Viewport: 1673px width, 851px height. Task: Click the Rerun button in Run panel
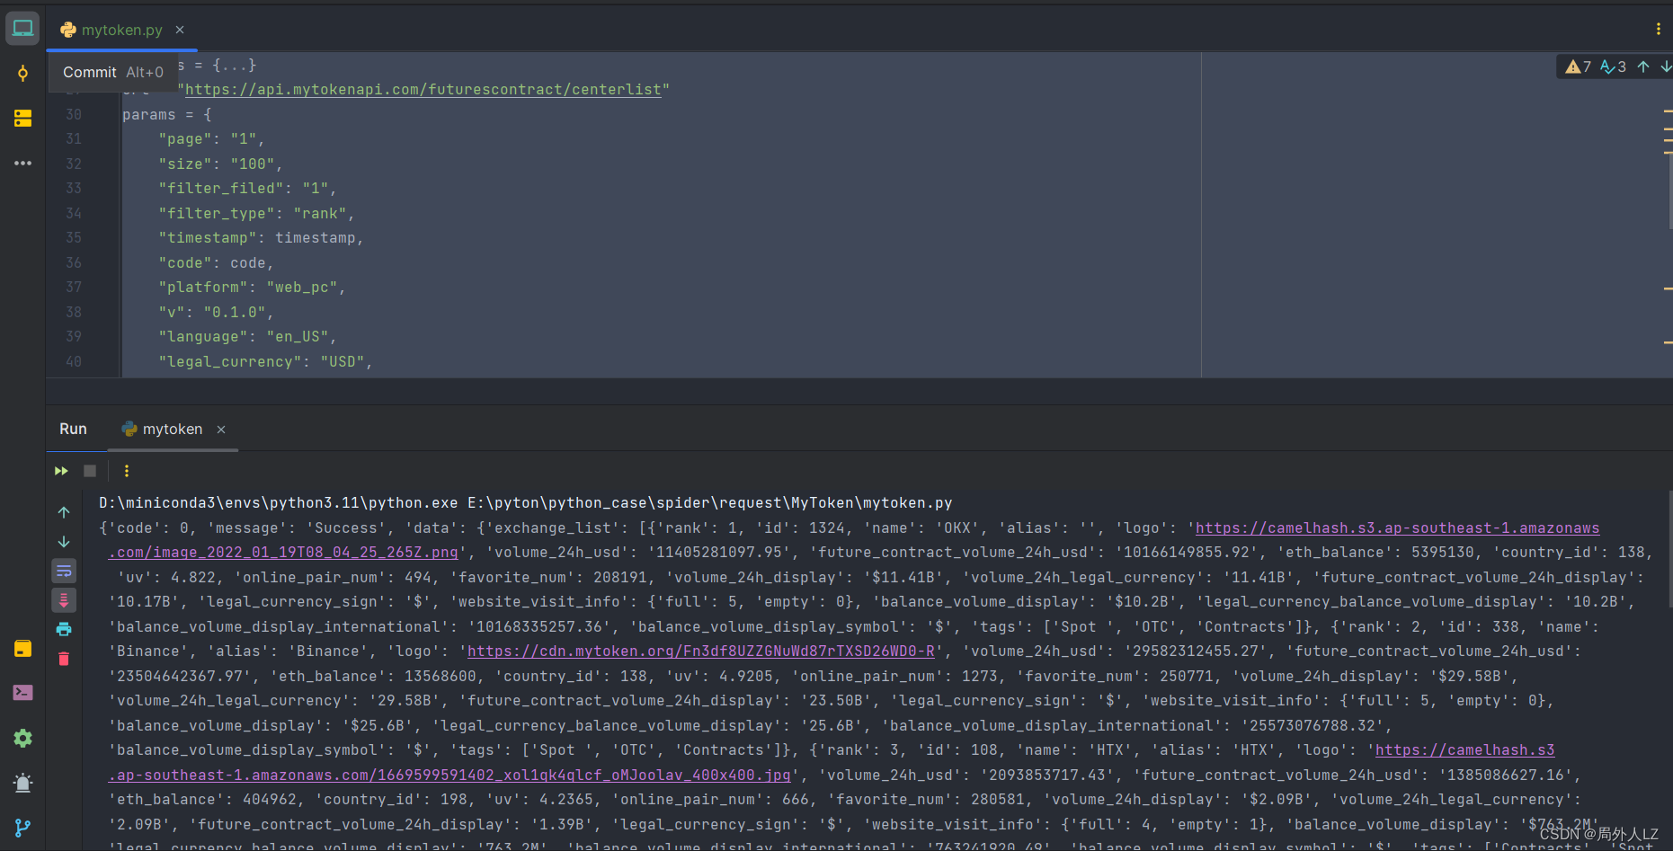(x=61, y=471)
